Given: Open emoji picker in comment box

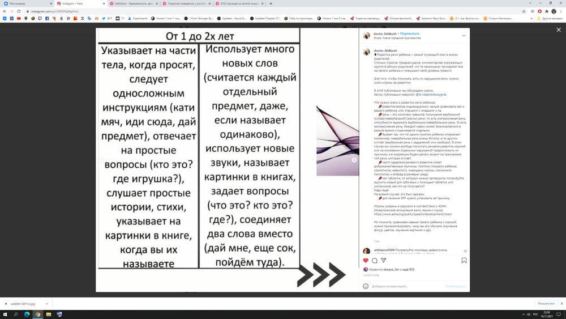Looking at the screenshot, I should point(366,286).
